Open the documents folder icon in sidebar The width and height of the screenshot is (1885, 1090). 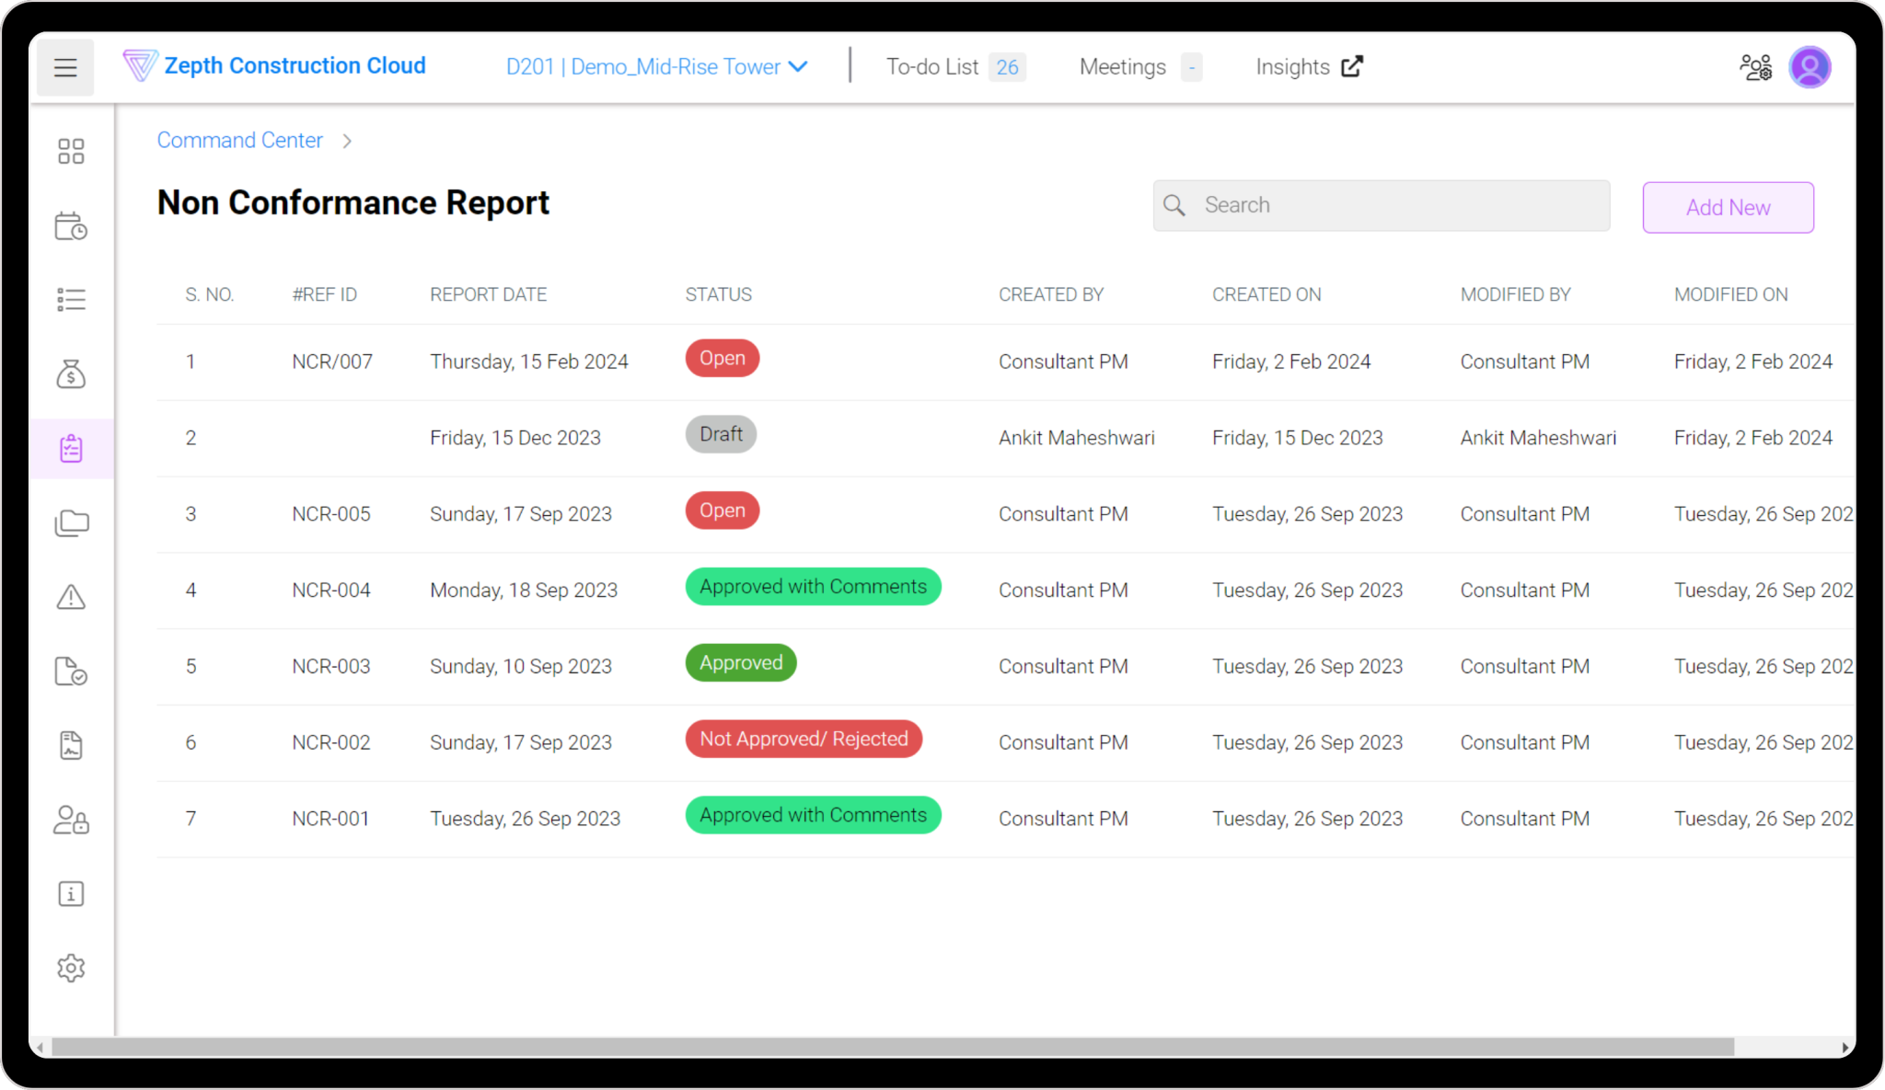[x=71, y=522]
